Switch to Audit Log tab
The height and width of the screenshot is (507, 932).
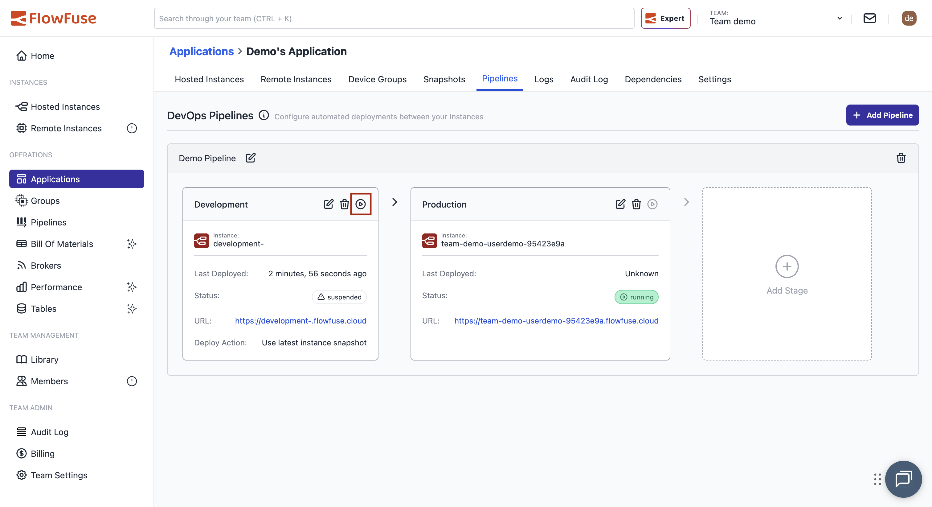589,79
